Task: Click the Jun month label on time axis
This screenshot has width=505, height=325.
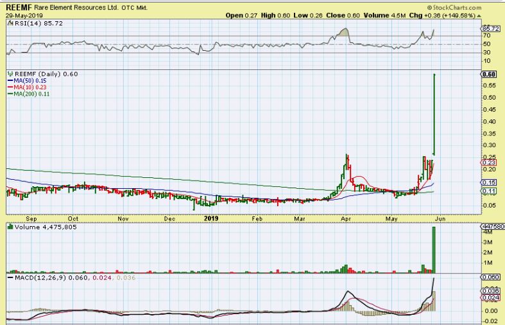Action: tap(440, 218)
